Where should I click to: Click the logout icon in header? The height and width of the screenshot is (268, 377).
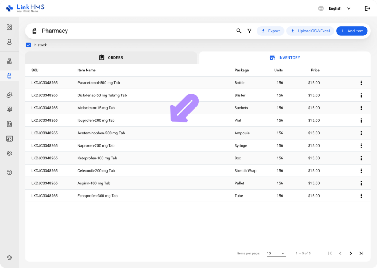[x=367, y=8]
